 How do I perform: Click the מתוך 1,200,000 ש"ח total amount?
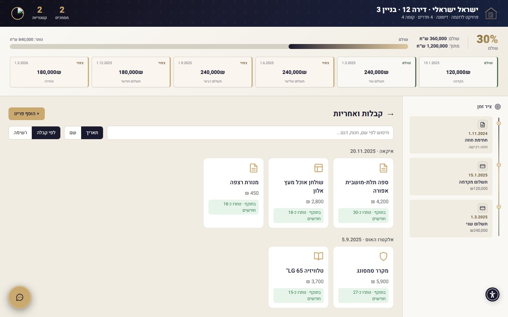[x=438, y=46]
